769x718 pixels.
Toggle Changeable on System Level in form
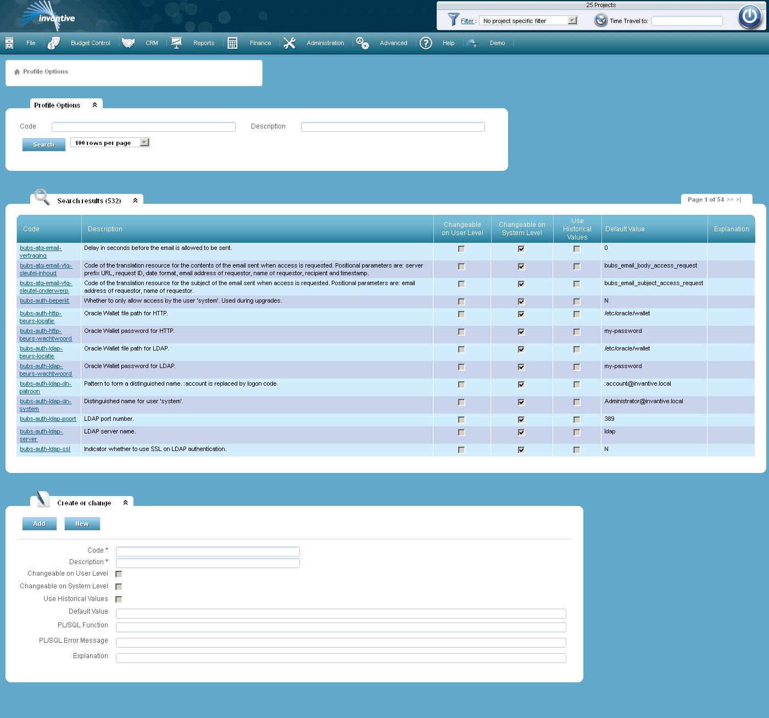(x=119, y=587)
